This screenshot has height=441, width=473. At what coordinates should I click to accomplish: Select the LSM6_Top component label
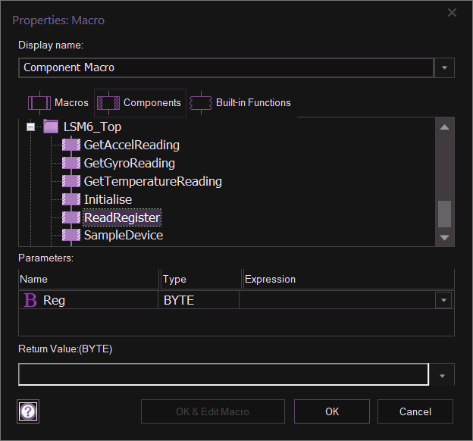pyautogui.click(x=92, y=127)
